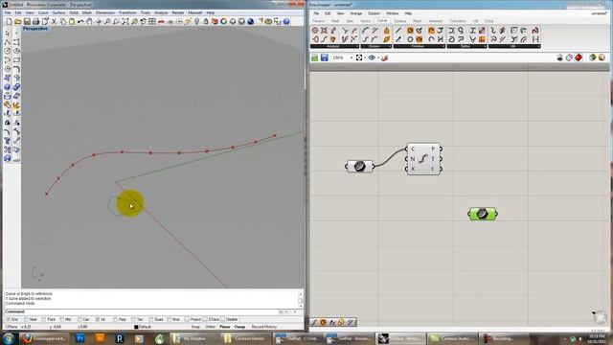
Task: Toggle the Osnap button in Rhino status bar
Action: coord(239,327)
